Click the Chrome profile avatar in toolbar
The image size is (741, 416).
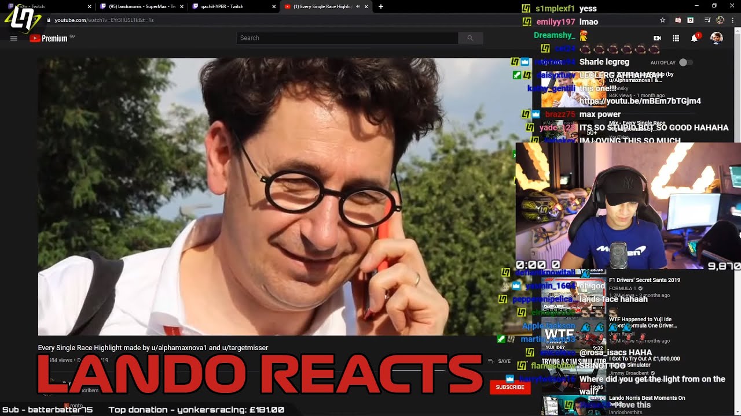click(720, 20)
